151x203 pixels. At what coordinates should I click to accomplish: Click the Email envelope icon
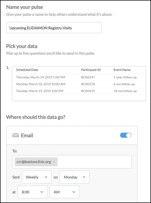click(16, 135)
